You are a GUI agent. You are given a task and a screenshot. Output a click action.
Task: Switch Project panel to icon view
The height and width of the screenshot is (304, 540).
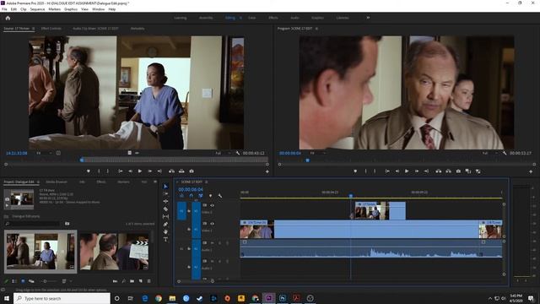tap(23, 281)
